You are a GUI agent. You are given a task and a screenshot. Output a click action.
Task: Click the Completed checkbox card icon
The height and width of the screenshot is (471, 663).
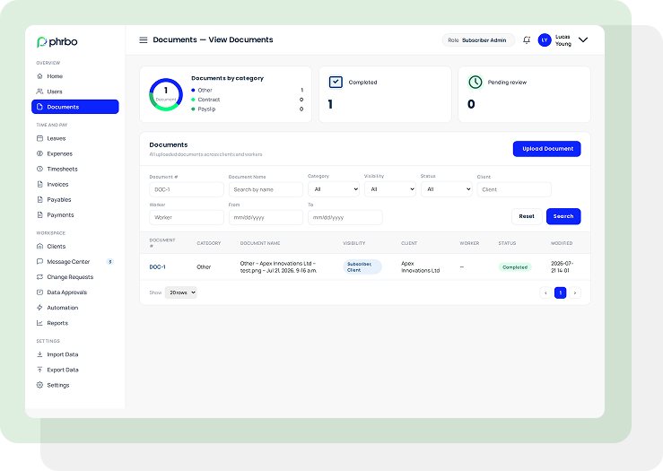click(336, 82)
